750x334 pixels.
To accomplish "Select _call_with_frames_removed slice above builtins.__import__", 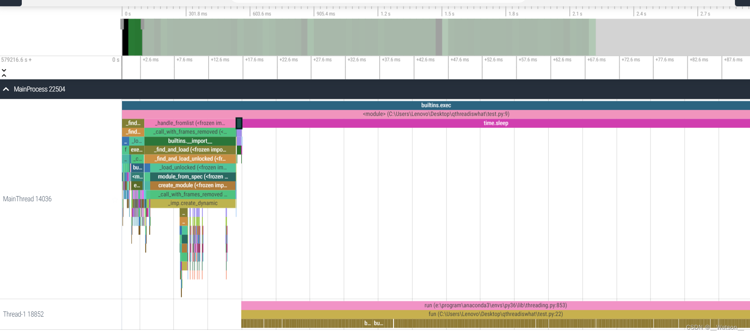I will pyautogui.click(x=190, y=132).
